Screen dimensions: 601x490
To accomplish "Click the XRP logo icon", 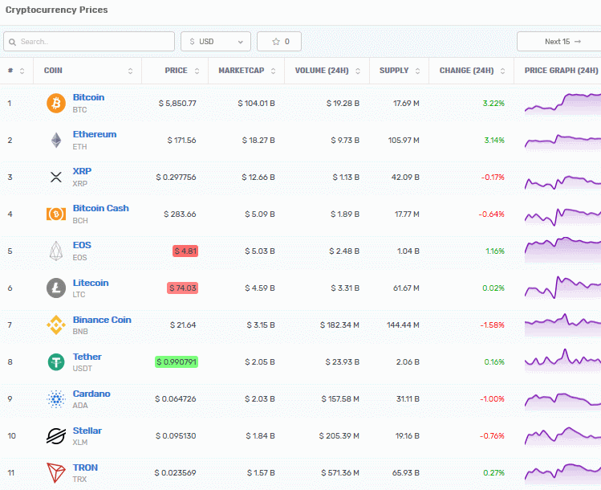I will pyautogui.click(x=56, y=177).
